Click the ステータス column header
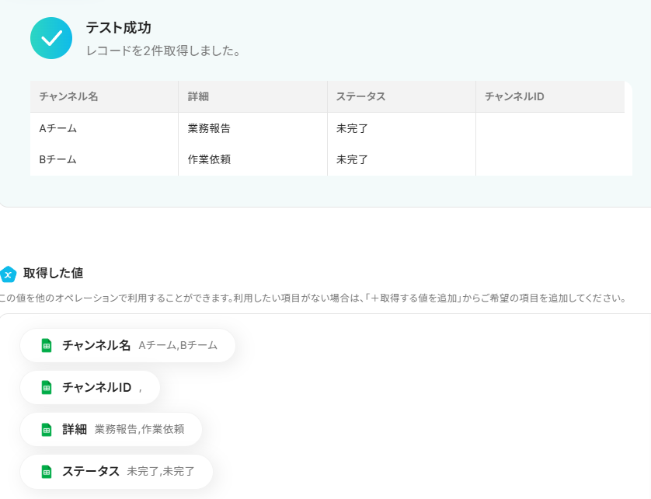The height and width of the screenshot is (499, 651). click(360, 97)
